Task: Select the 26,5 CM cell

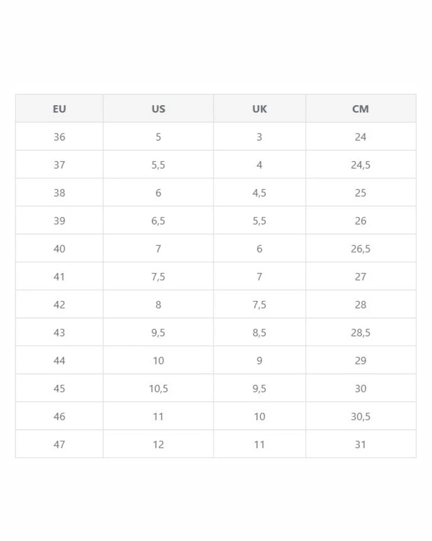Action: (361, 248)
